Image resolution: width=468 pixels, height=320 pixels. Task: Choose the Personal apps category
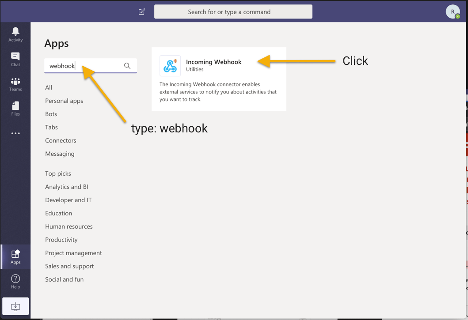tap(64, 101)
